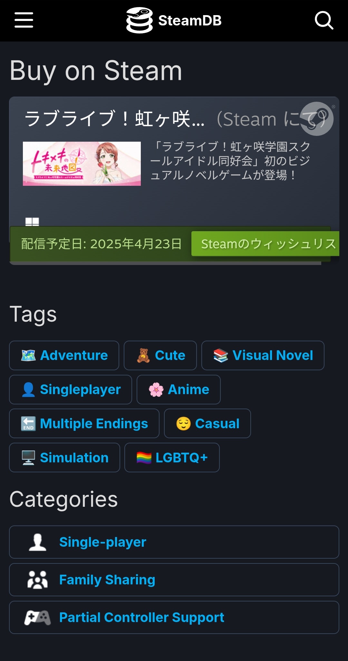
Task: Open the hamburger navigation menu
Action: 24,20
